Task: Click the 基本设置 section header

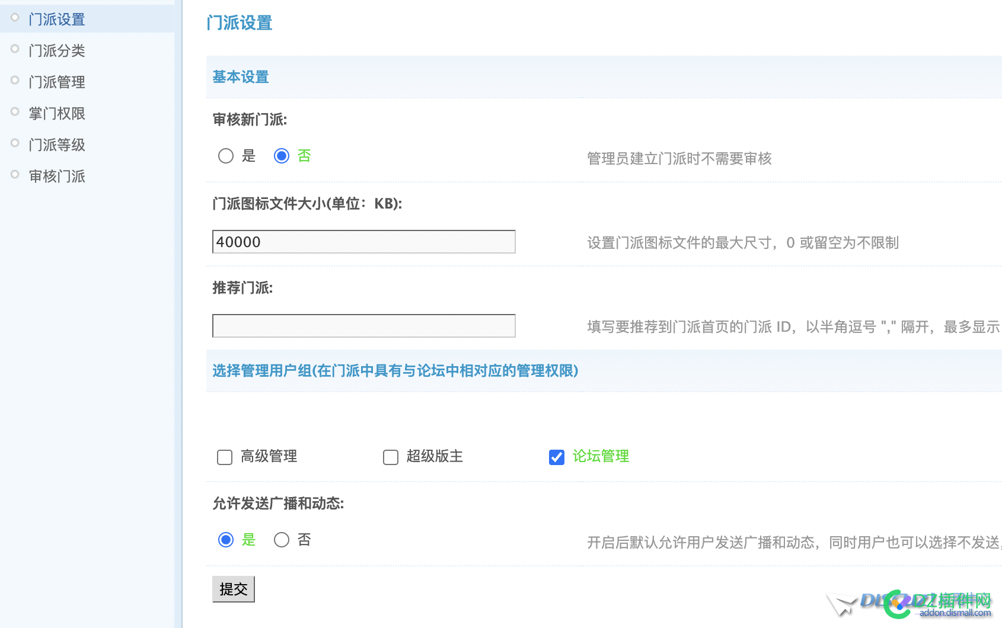Action: click(x=241, y=77)
